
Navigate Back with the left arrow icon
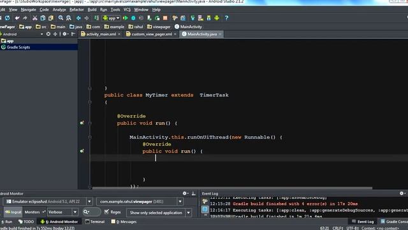[x=78, y=18]
